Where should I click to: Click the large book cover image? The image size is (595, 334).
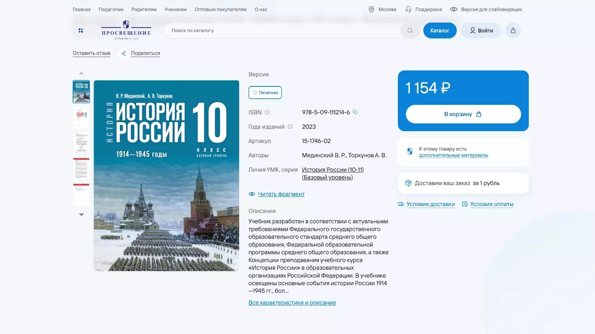166,176
